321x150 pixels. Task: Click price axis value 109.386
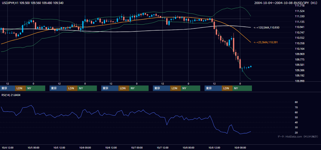coord(300,70)
